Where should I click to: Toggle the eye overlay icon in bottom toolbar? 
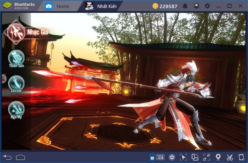pyautogui.click(x=172, y=157)
